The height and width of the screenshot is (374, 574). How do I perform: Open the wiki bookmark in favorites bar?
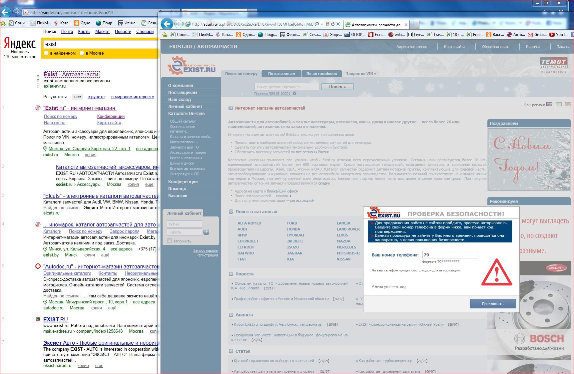(396, 34)
